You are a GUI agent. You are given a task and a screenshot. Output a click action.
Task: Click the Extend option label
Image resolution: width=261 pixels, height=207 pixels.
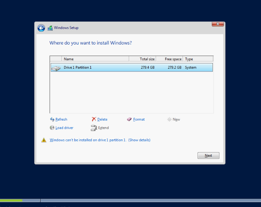[104, 128]
